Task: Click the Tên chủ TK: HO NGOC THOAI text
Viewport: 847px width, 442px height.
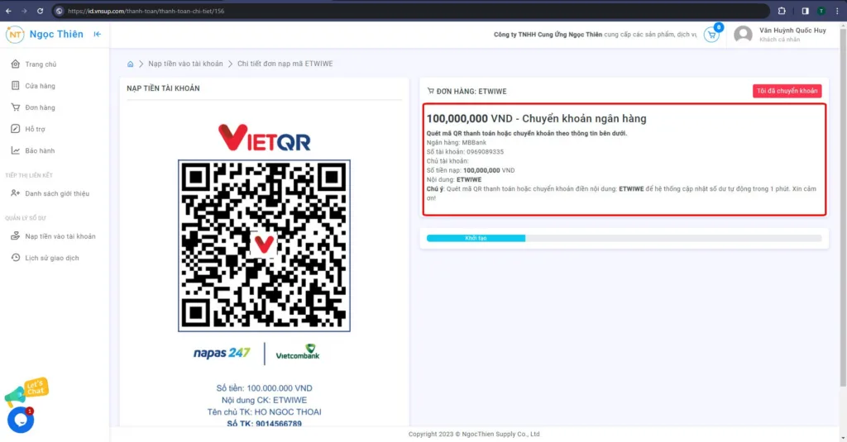Action: (264, 411)
